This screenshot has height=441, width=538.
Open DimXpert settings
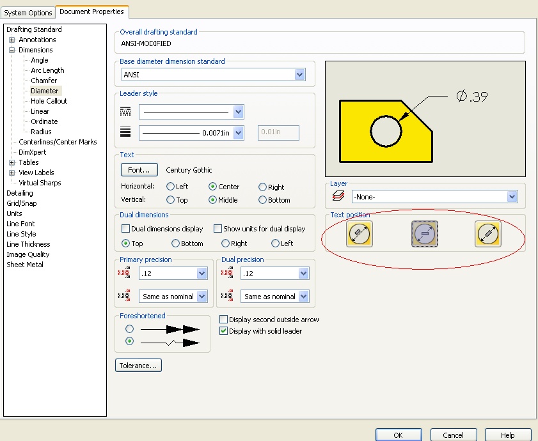[32, 152]
